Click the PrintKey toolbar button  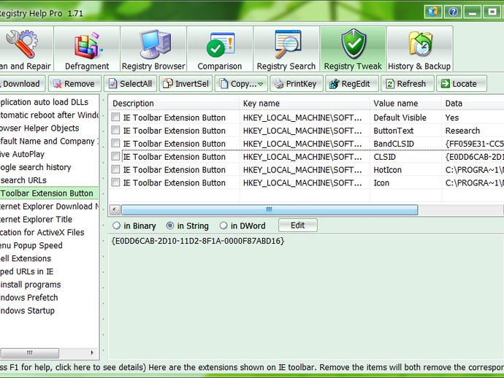click(297, 84)
